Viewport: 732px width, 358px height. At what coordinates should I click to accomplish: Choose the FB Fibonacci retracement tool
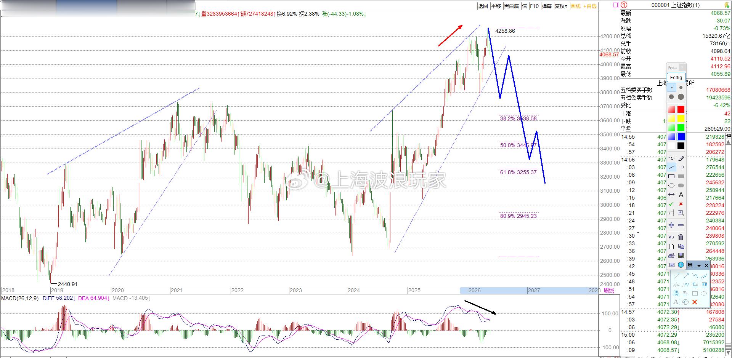coord(704,284)
